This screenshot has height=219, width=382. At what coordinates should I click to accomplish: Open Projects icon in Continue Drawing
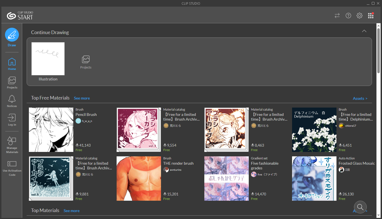point(86,62)
